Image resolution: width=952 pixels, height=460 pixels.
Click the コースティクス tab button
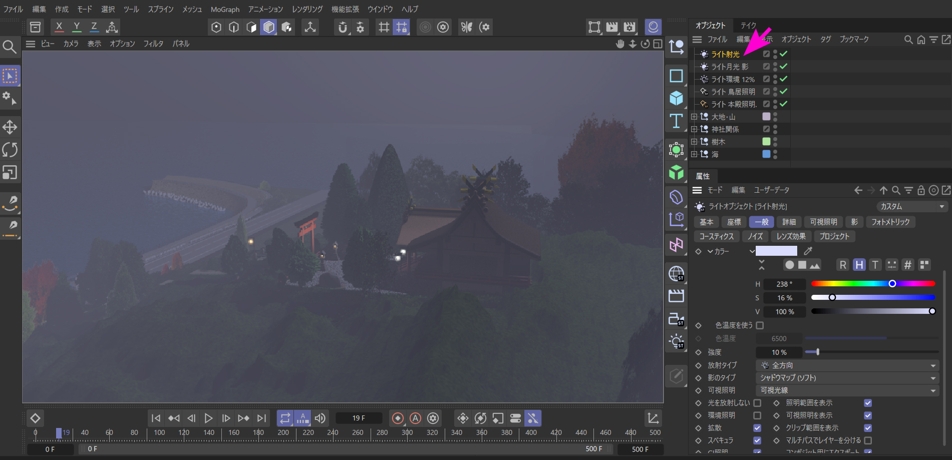pos(716,236)
